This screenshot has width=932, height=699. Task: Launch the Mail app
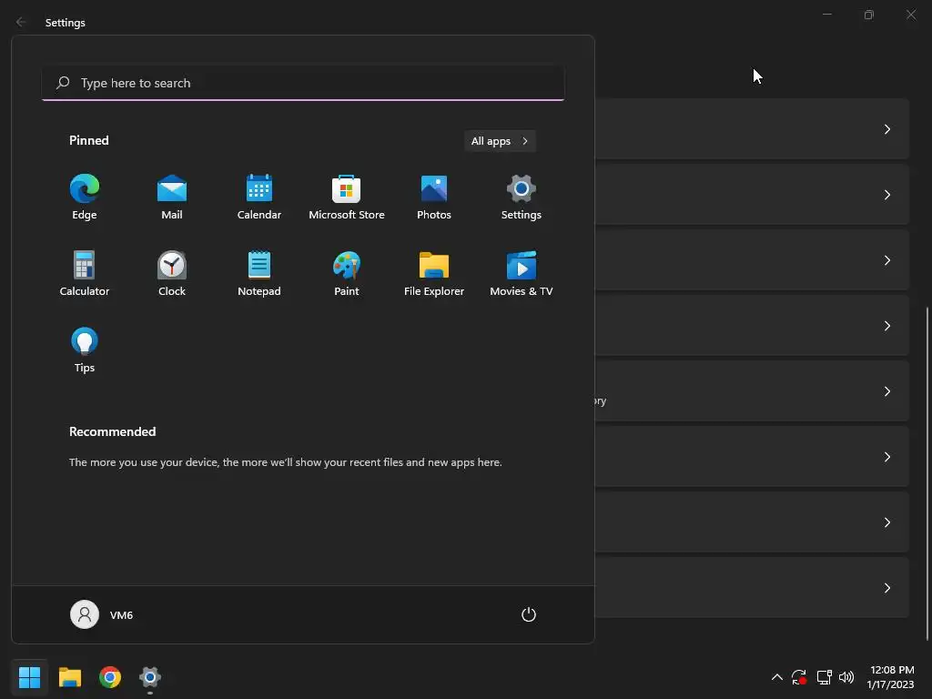point(172,198)
